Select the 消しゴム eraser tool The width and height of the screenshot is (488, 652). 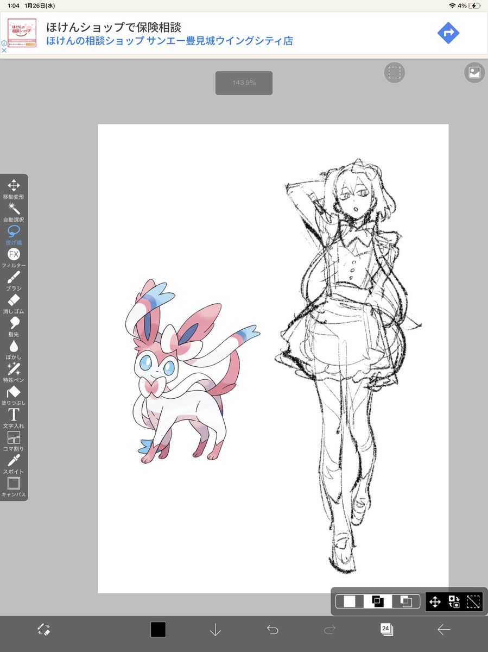click(14, 304)
